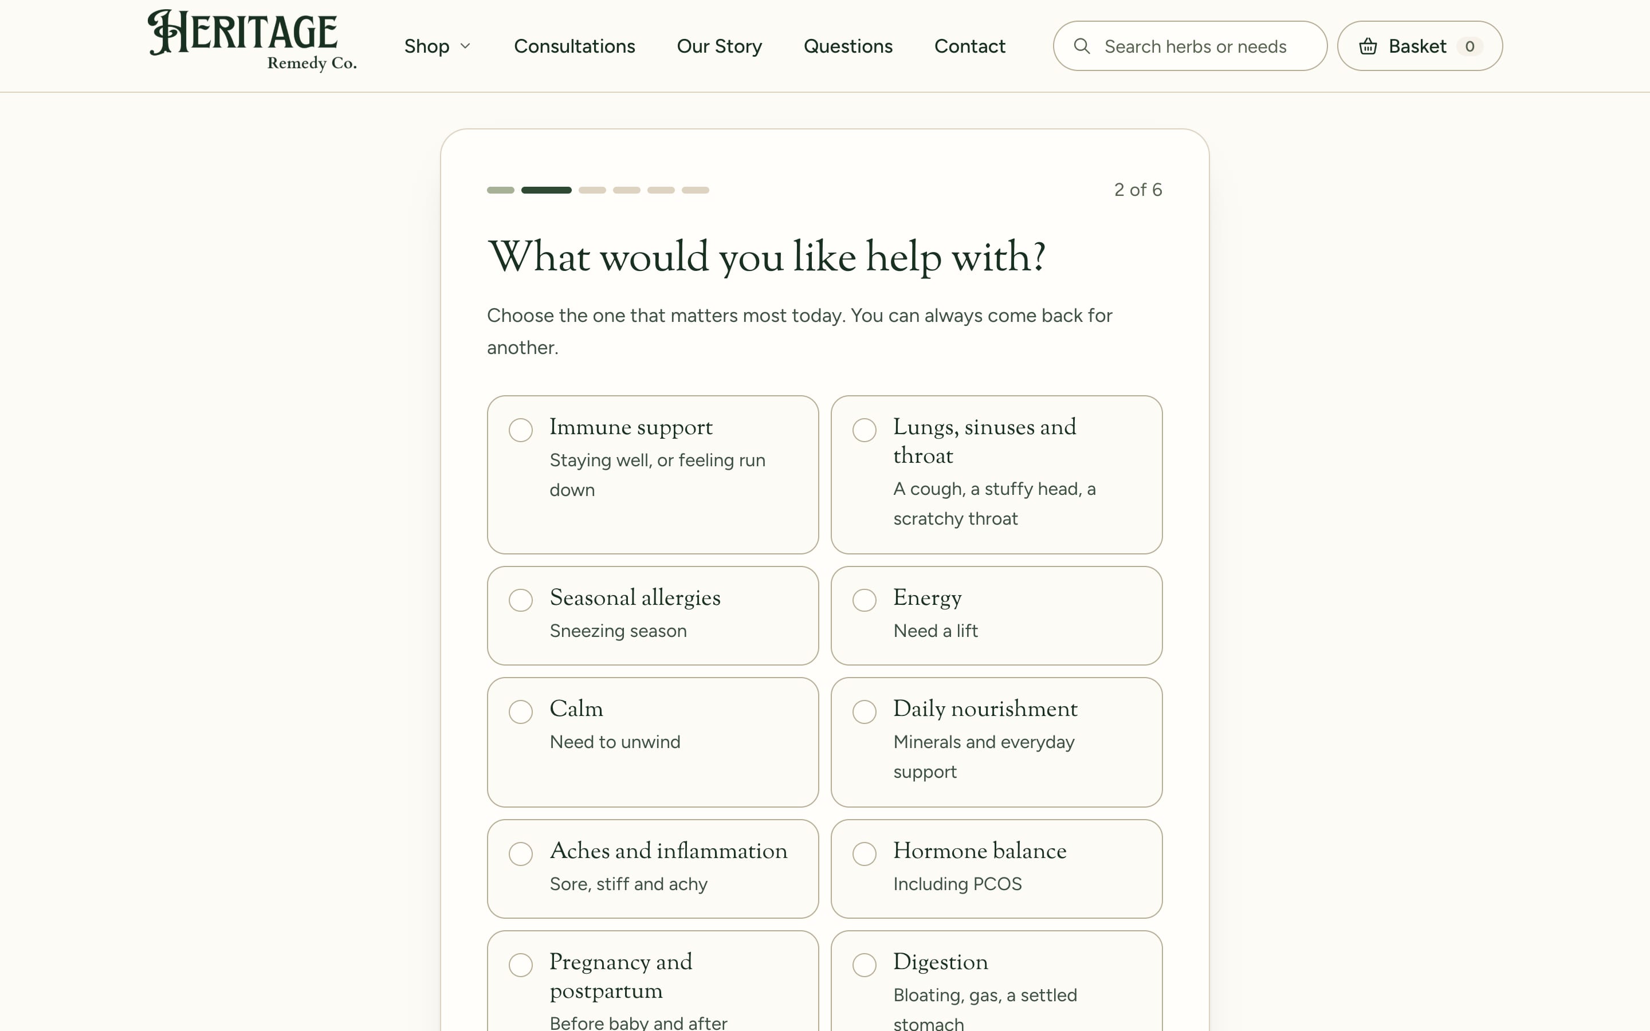
Task: Focus the Search herbs or needs field
Action: [x=1190, y=46]
